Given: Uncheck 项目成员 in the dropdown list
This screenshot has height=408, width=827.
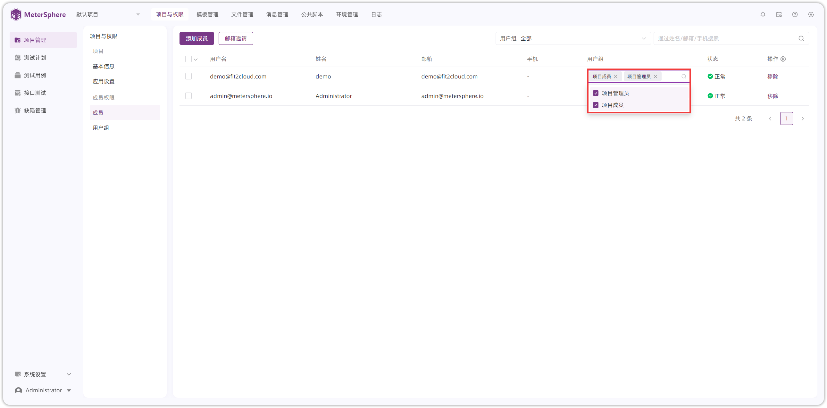Looking at the screenshot, I should [596, 105].
